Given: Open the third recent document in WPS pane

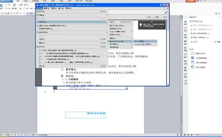Looking at the screenshot, I should (x=200, y=34).
